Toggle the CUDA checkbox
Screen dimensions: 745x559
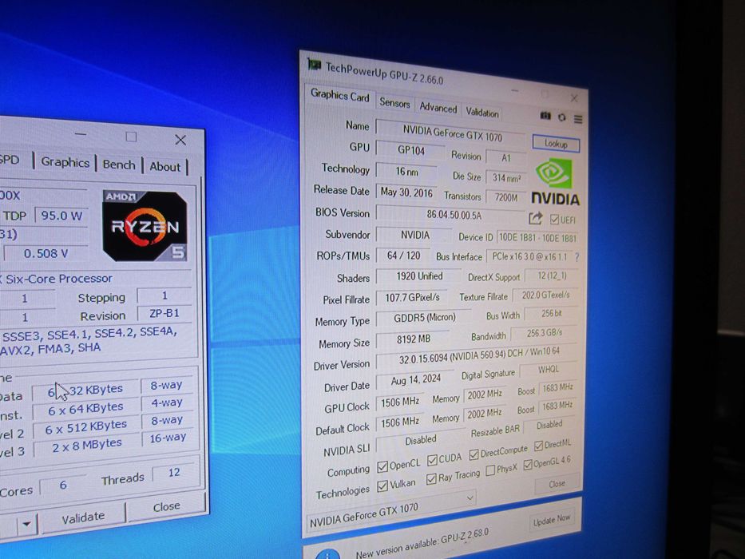[432, 460]
